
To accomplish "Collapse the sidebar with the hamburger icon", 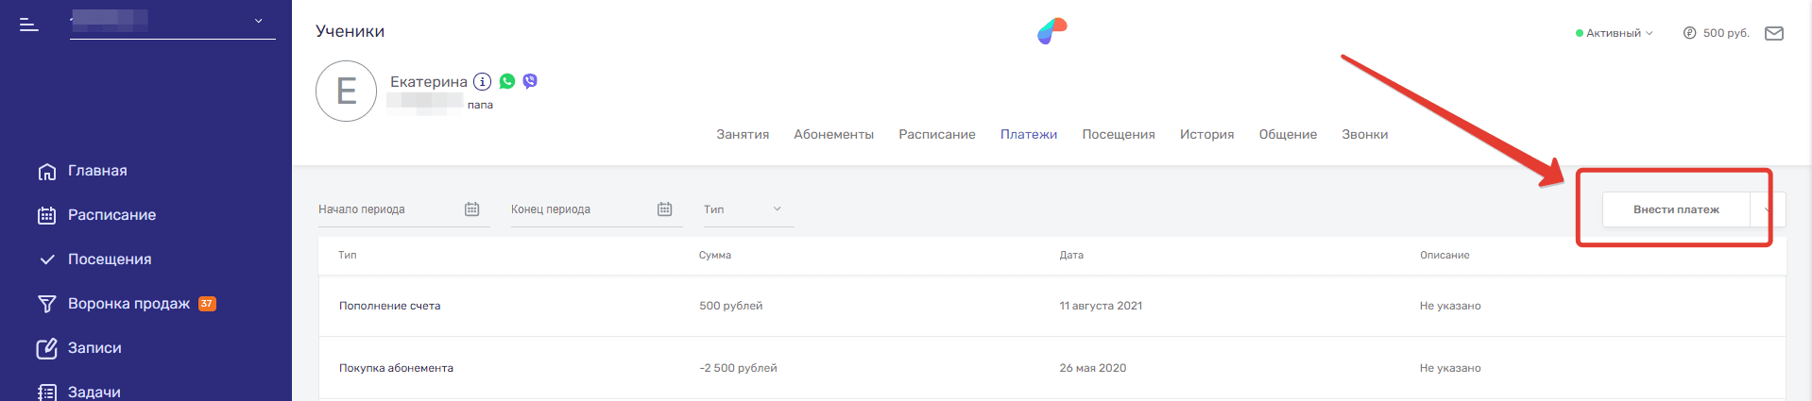I will pyautogui.click(x=29, y=25).
